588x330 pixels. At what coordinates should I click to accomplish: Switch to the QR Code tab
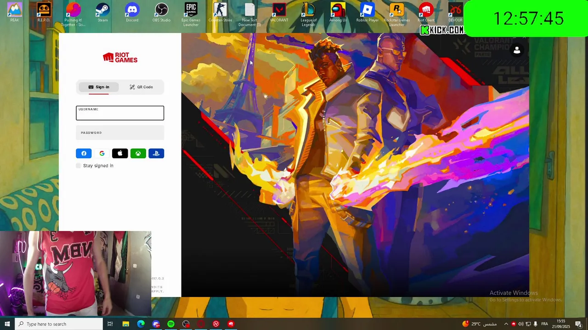pos(141,87)
